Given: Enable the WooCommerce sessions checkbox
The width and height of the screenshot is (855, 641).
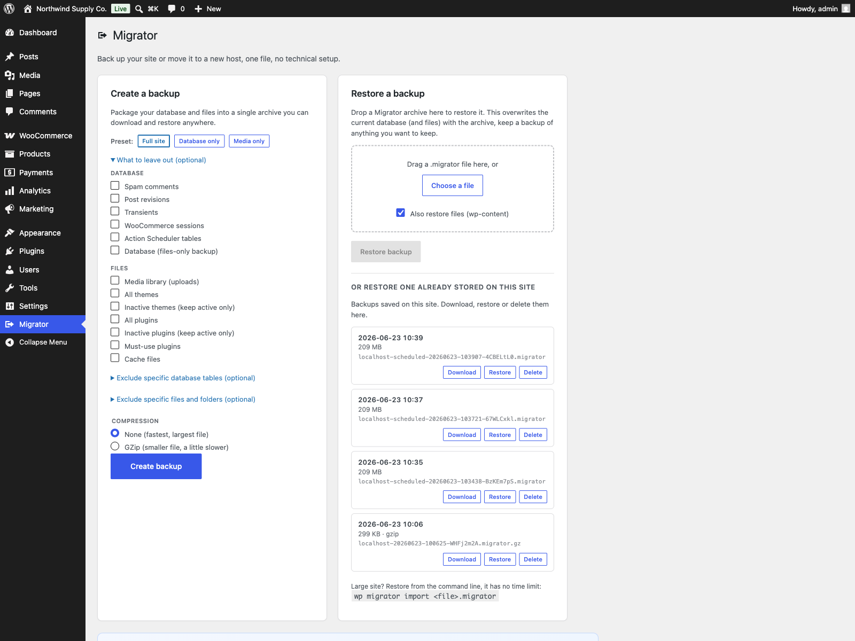Looking at the screenshot, I should (x=115, y=224).
